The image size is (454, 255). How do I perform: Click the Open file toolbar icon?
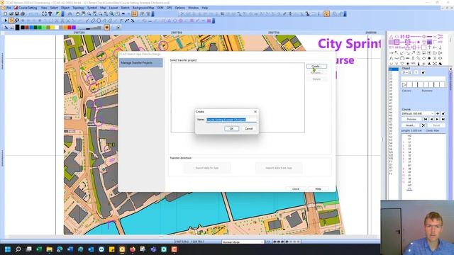[11, 14]
